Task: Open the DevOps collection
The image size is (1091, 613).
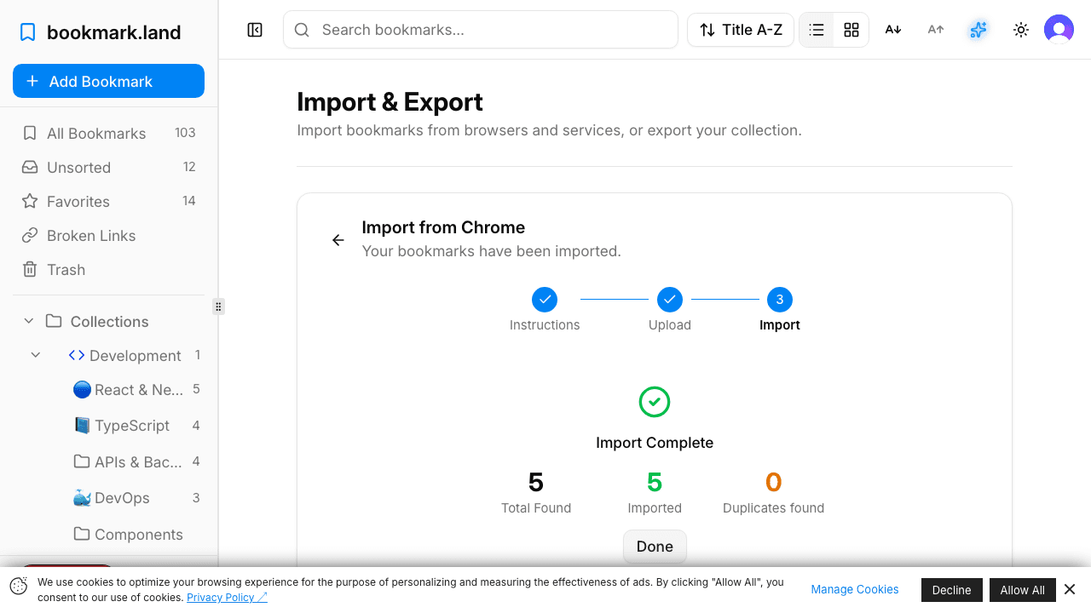Action: [136, 498]
